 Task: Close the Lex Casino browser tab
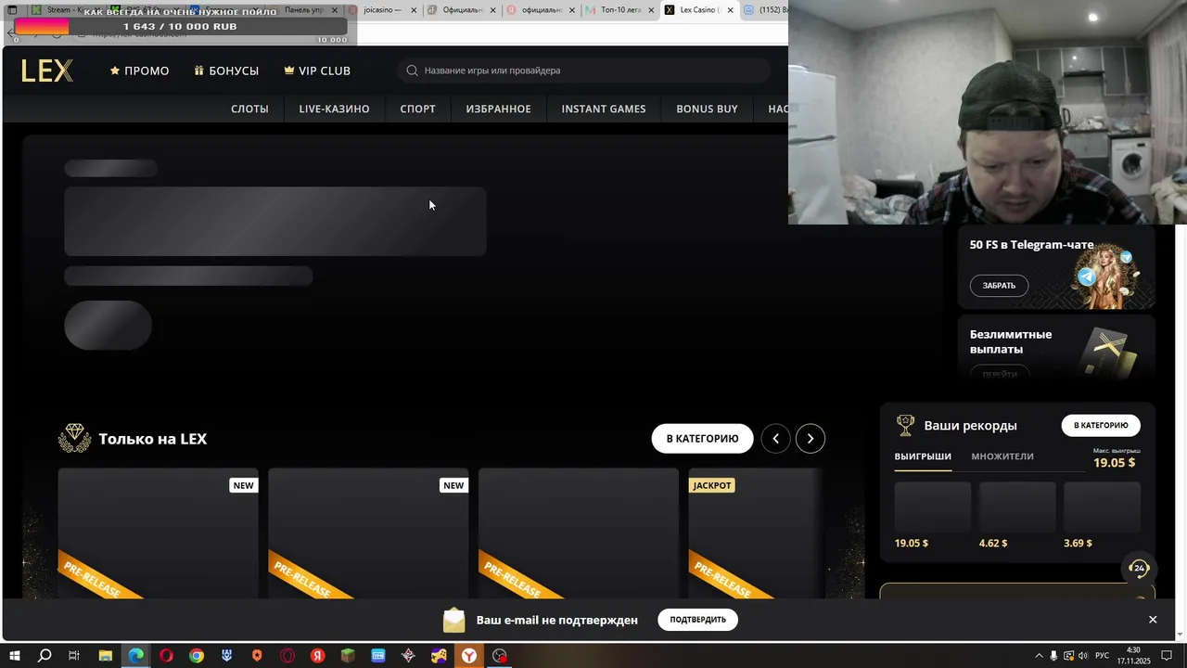(731, 10)
